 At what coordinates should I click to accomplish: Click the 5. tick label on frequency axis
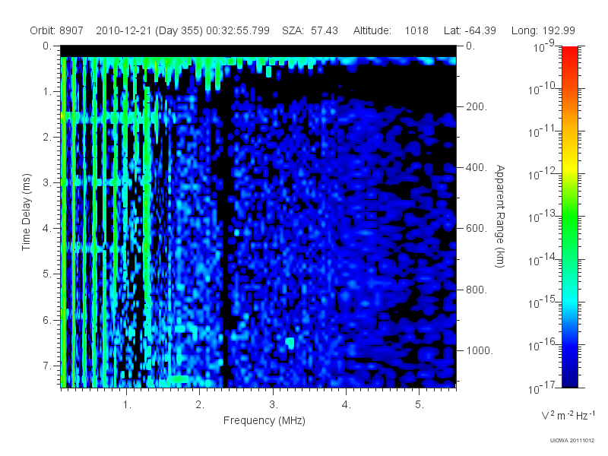tap(420, 404)
